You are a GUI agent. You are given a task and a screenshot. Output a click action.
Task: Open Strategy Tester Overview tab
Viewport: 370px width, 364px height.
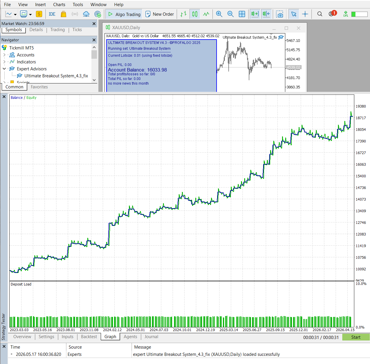pyautogui.click(x=22, y=337)
